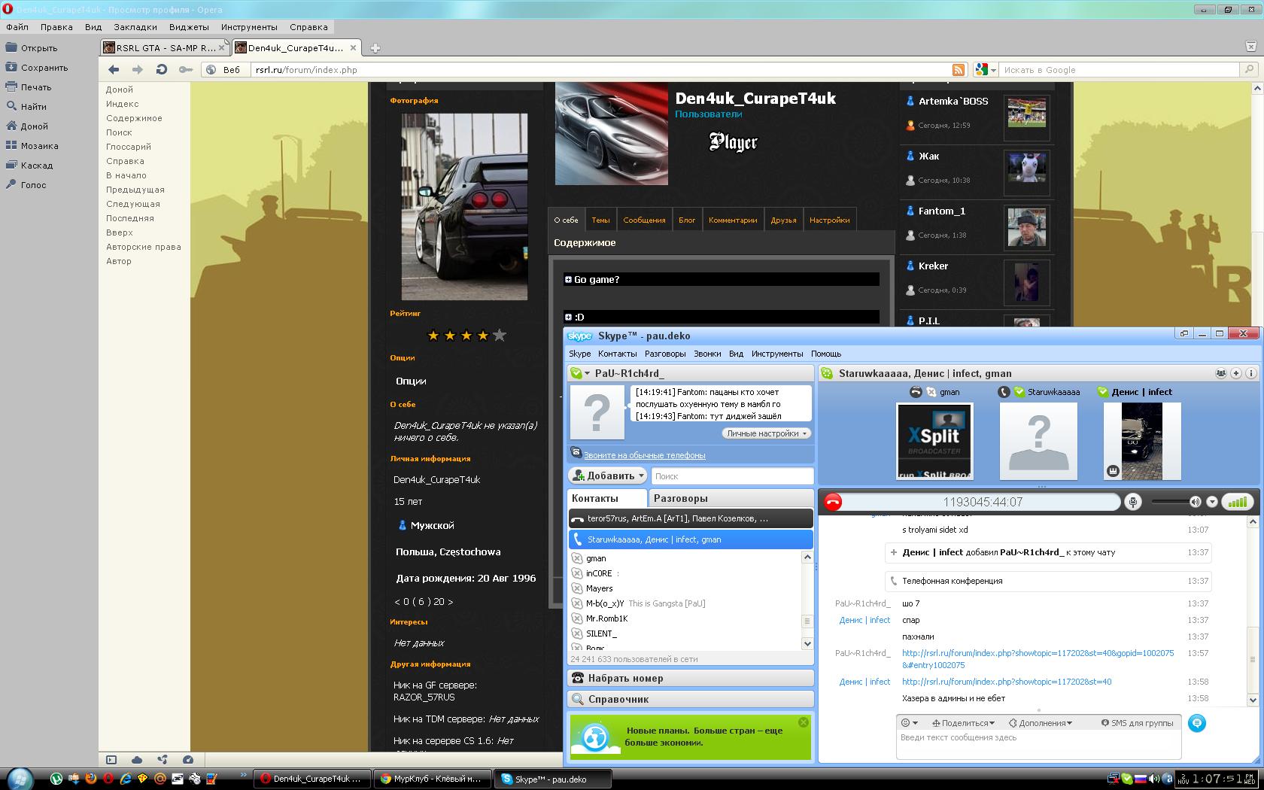Launch Internet Explorer from quick launch
Viewport: 1264px width, 790px height.
[125, 779]
